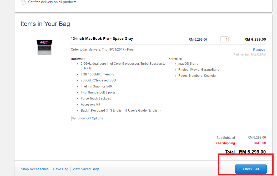Open 13-inch MacBook Pro - Space Gray title
The image size is (277, 176).
[x=102, y=38]
